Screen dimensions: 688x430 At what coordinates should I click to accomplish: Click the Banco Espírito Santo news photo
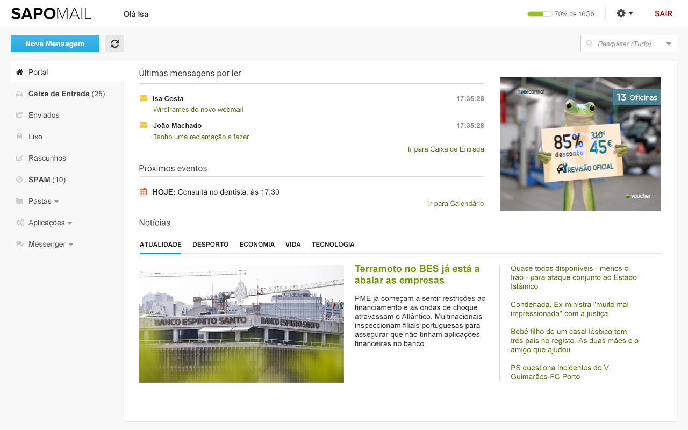241,324
